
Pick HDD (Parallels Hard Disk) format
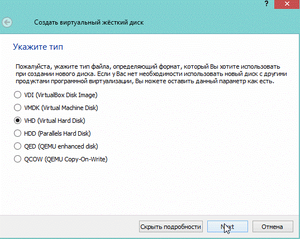tap(52, 133)
